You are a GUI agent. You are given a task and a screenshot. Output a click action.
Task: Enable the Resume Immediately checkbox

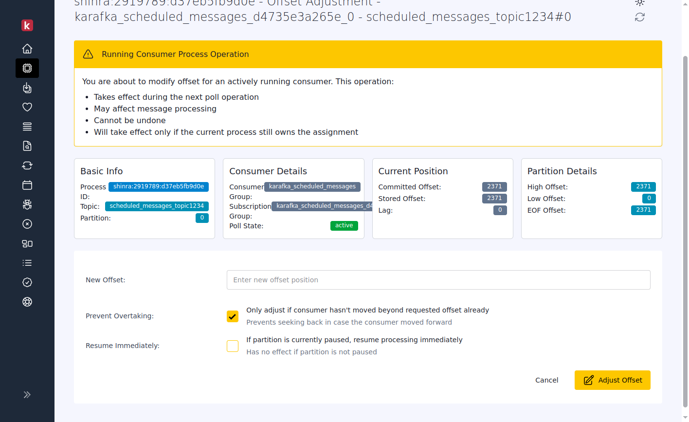coord(232,346)
